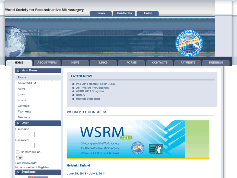Select the HOME navigation tab
The height and width of the screenshot is (178, 237).
[19, 63]
